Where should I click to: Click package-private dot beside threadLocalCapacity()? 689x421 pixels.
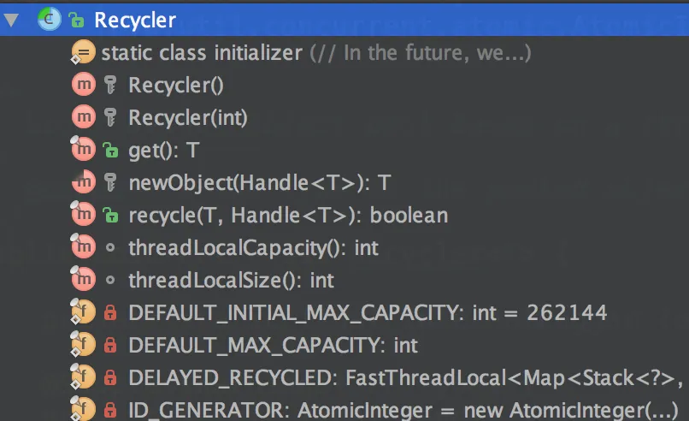click(x=110, y=247)
